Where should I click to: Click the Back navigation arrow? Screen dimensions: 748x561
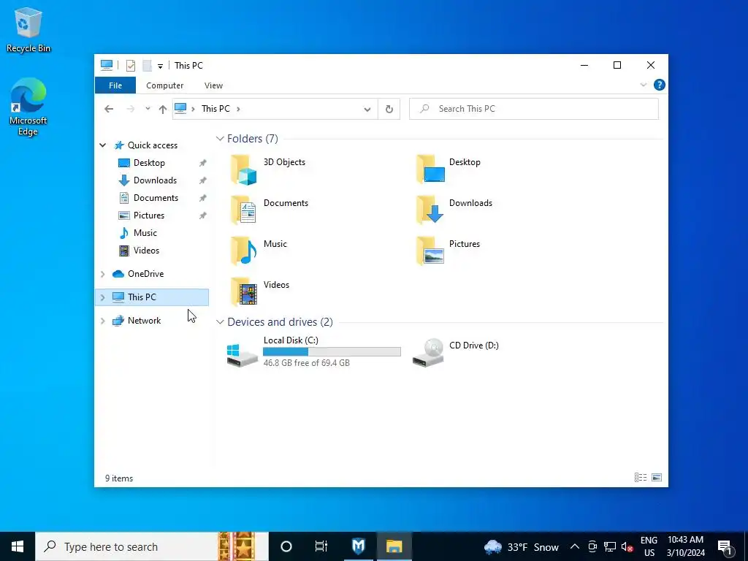[109, 110]
